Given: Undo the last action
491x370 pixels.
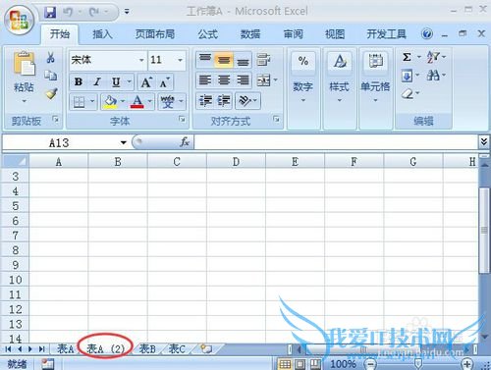Looking at the screenshot, I should pyautogui.click(x=68, y=13).
